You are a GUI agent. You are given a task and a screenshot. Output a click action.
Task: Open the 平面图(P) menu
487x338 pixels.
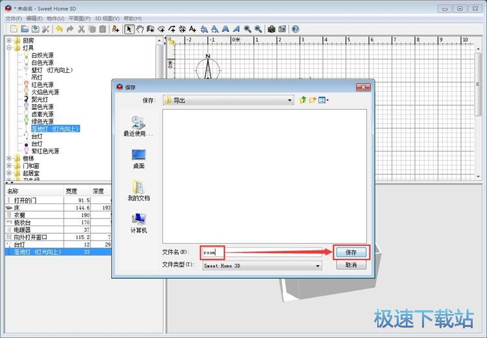(79, 18)
